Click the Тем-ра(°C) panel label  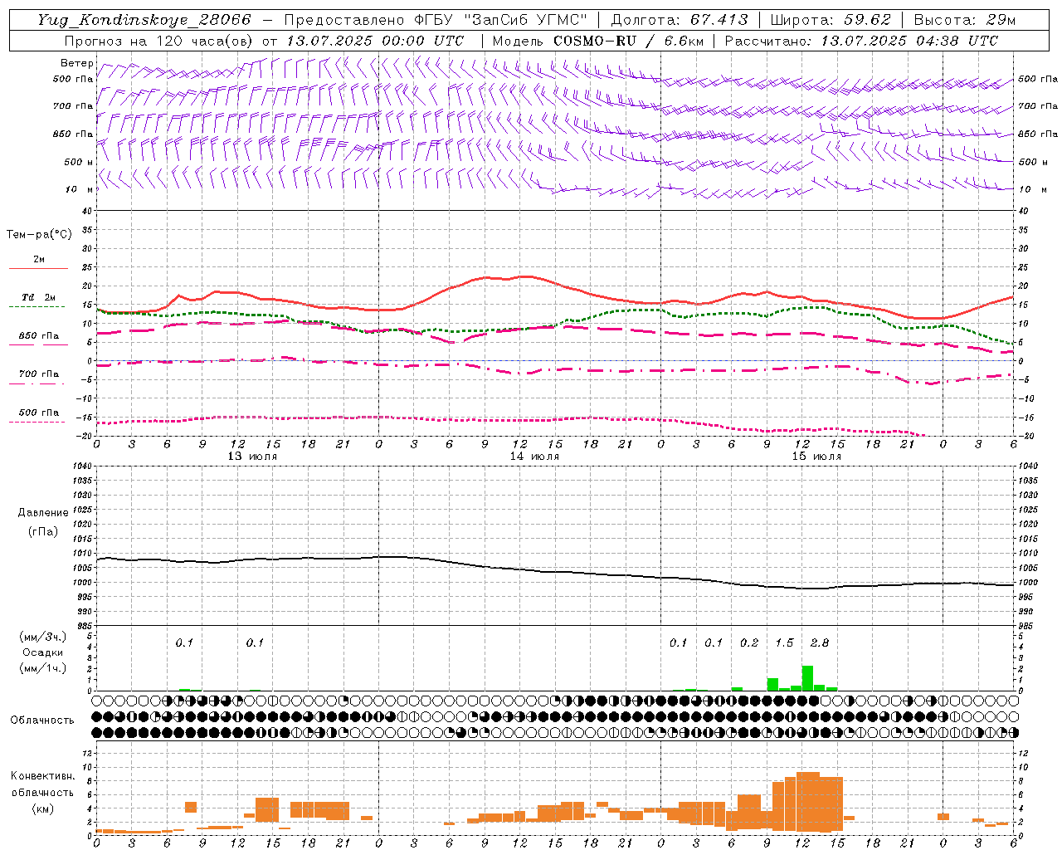click(39, 234)
